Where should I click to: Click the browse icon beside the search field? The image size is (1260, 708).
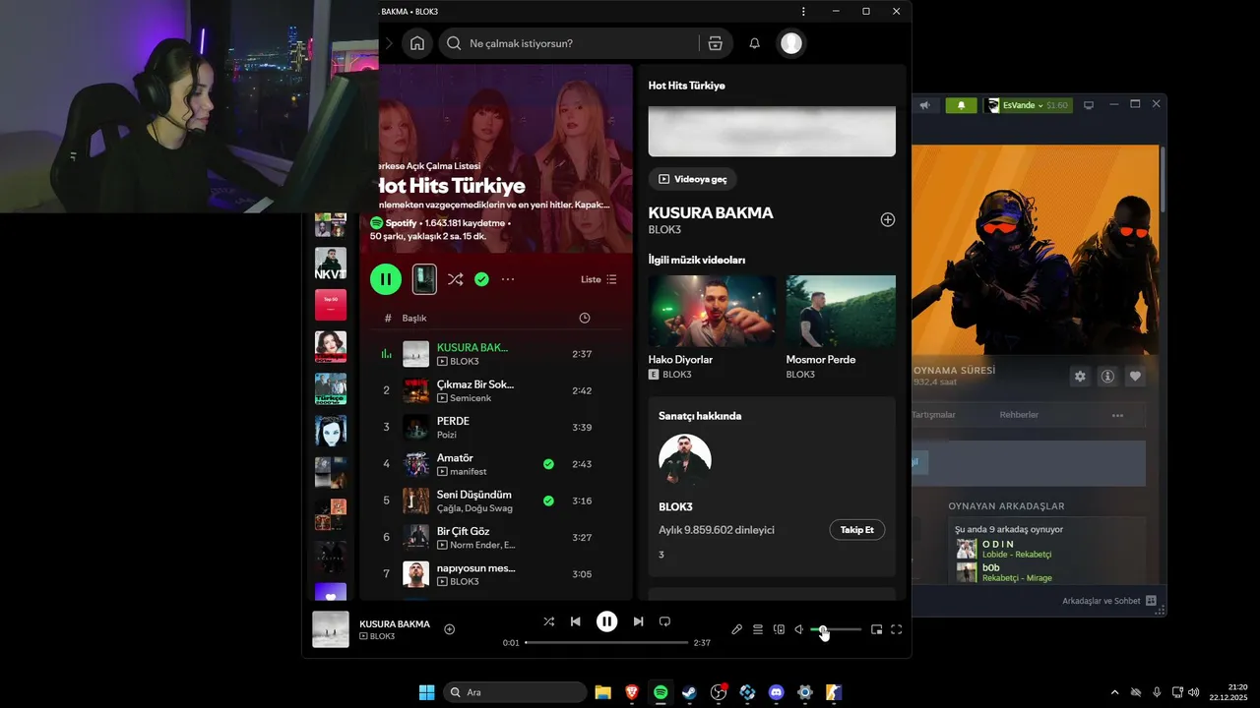[x=716, y=43]
